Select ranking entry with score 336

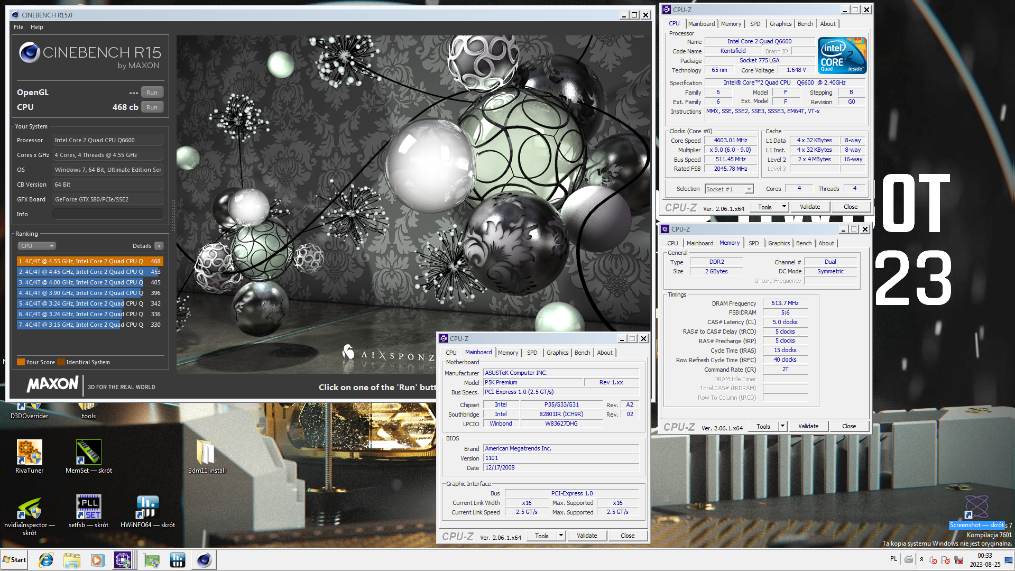(x=90, y=314)
